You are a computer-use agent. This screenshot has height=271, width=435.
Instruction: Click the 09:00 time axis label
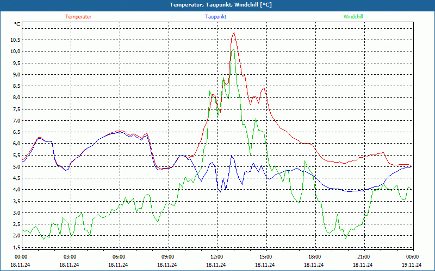pos(168,257)
